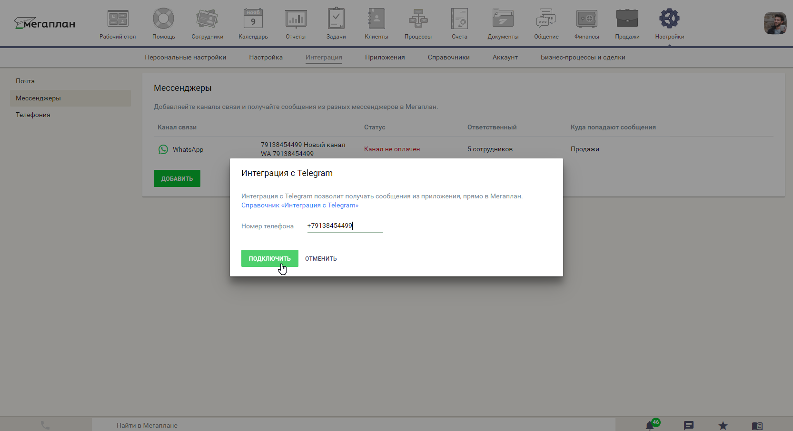Open the user profile avatar
The image size is (793, 431).
(x=775, y=23)
